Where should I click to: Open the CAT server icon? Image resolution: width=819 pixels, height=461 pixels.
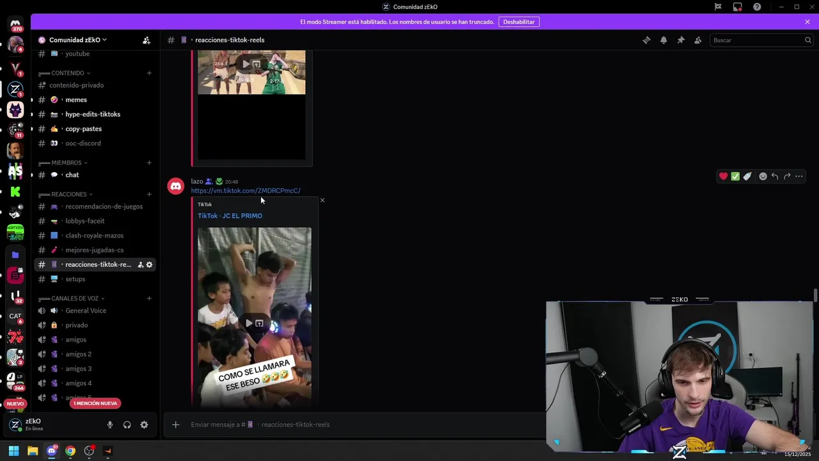click(15, 316)
